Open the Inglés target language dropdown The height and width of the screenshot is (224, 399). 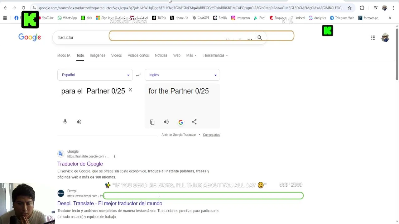pos(182,75)
